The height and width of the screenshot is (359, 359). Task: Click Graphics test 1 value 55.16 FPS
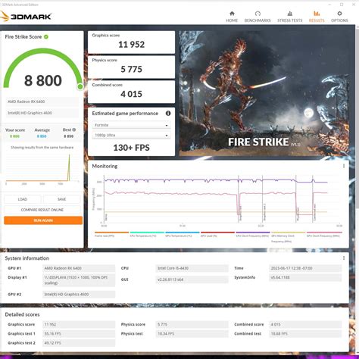tap(79, 334)
